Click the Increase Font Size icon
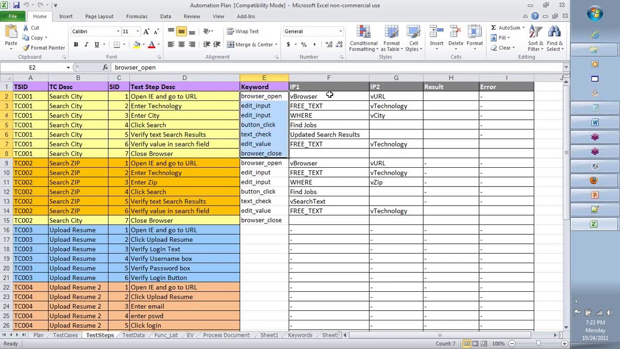The width and height of the screenshot is (620, 349). tap(146, 32)
